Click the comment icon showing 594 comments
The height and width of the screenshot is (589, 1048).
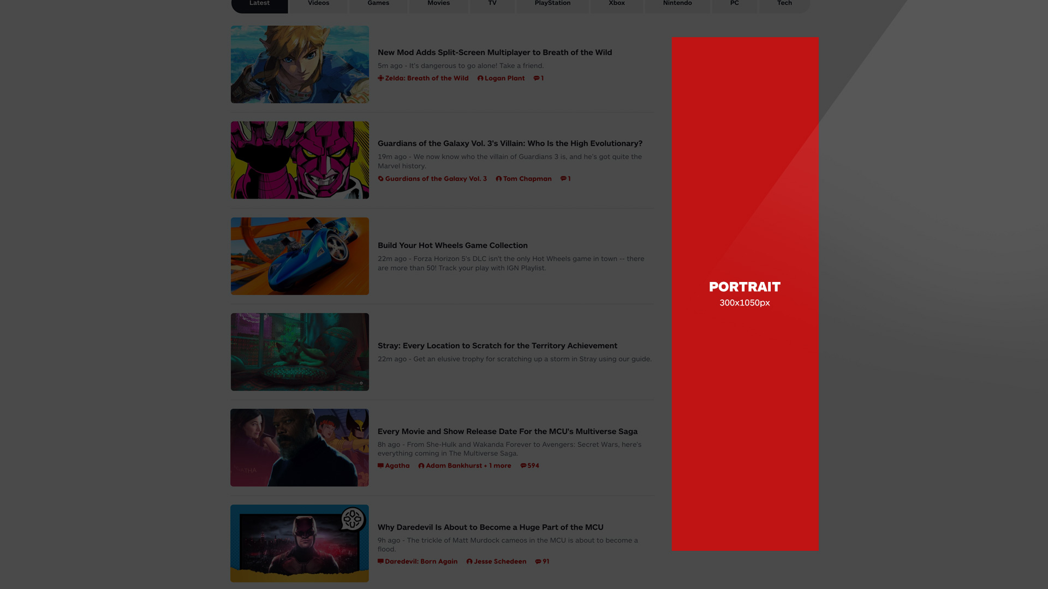(523, 466)
